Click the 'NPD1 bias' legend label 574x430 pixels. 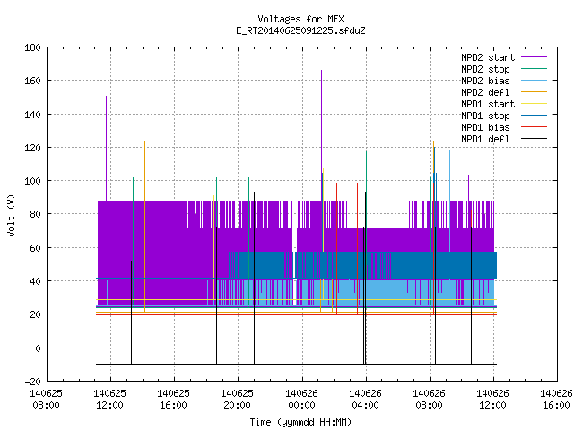click(485, 127)
